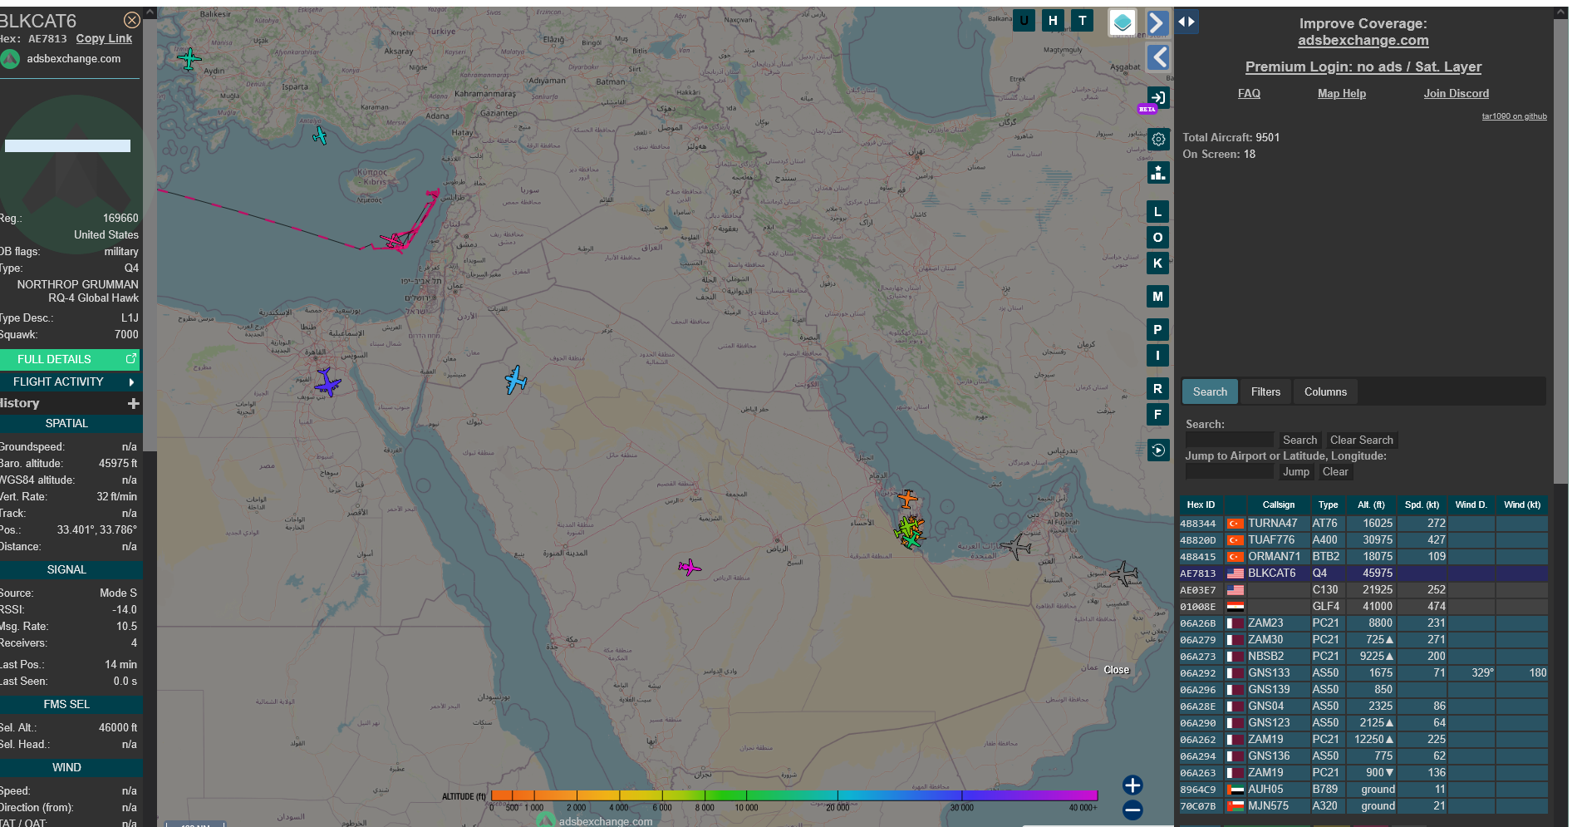The width and height of the screenshot is (1577, 827).
Task: Click the Copy Link link
Action: [104, 38]
